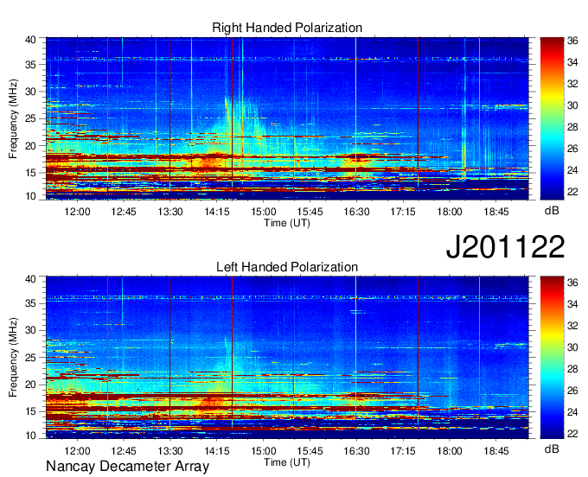Viewport: 588px width, 477px height.
Task: Click the 18:45 time tick of upper plot
Action: pos(495,212)
